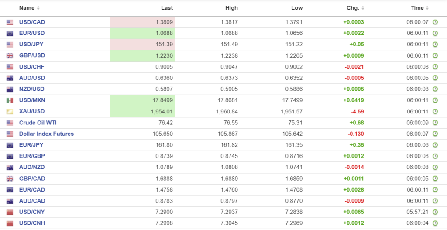Click the clock icon beside EUR/USD time
This screenshot has height=230, width=447.
click(x=435, y=33)
